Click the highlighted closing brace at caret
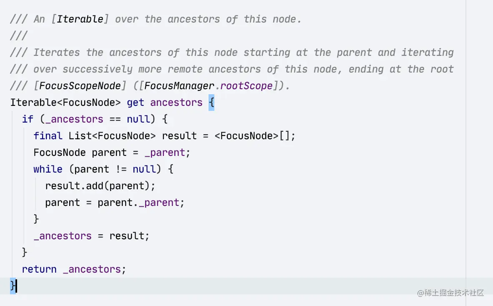This screenshot has height=306, width=493. pyautogui.click(x=13, y=286)
